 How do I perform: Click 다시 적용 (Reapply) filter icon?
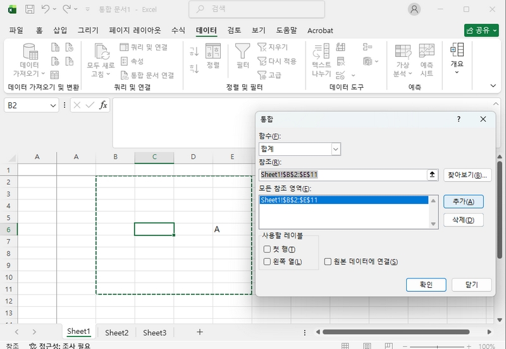pos(277,61)
